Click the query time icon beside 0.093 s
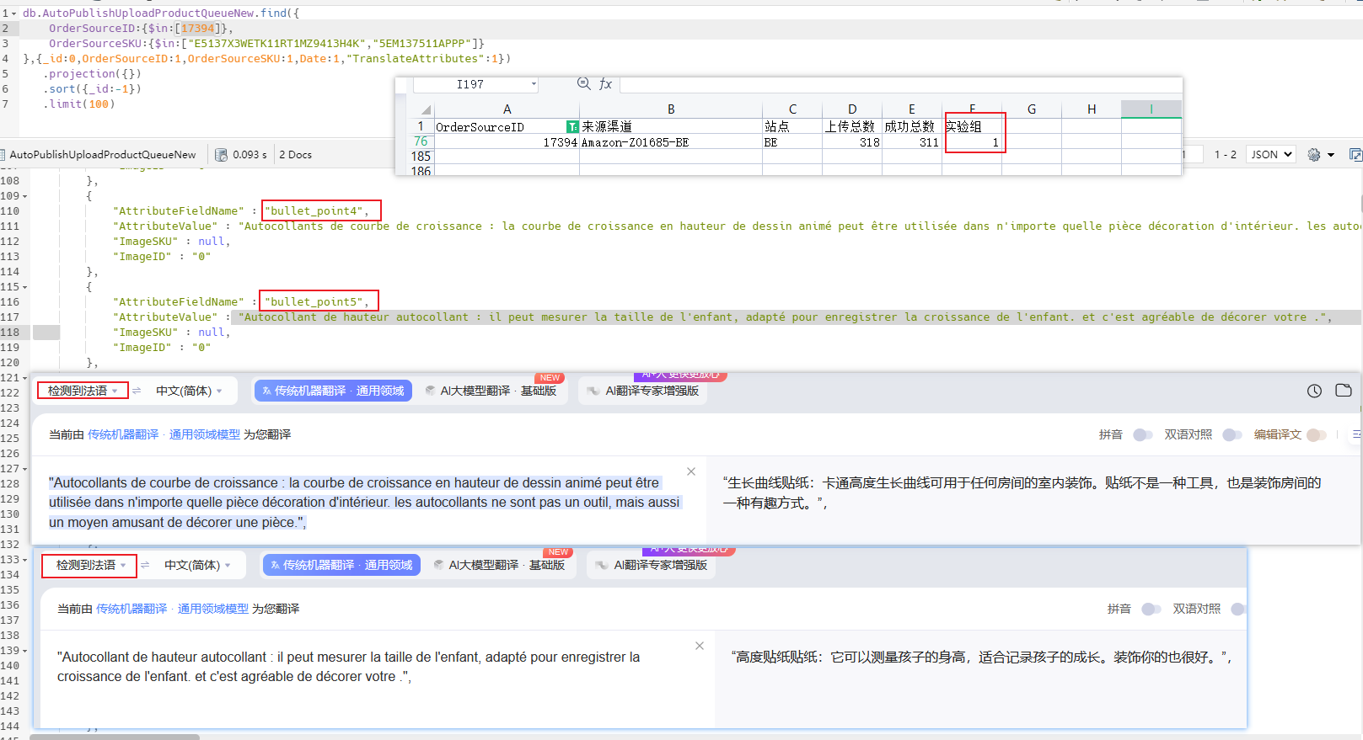 (x=221, y=155)
